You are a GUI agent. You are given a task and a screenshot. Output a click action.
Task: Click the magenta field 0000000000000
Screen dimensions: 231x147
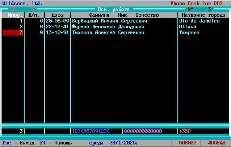(143, 131)
